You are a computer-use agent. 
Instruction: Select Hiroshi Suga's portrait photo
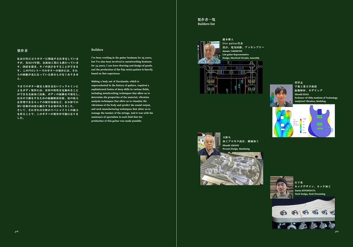tap(281, 95)
